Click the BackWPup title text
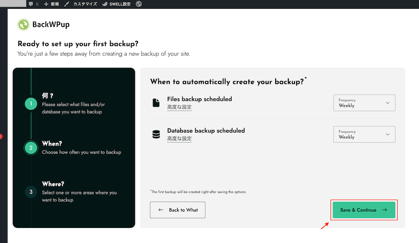 [x=51, y=25]
